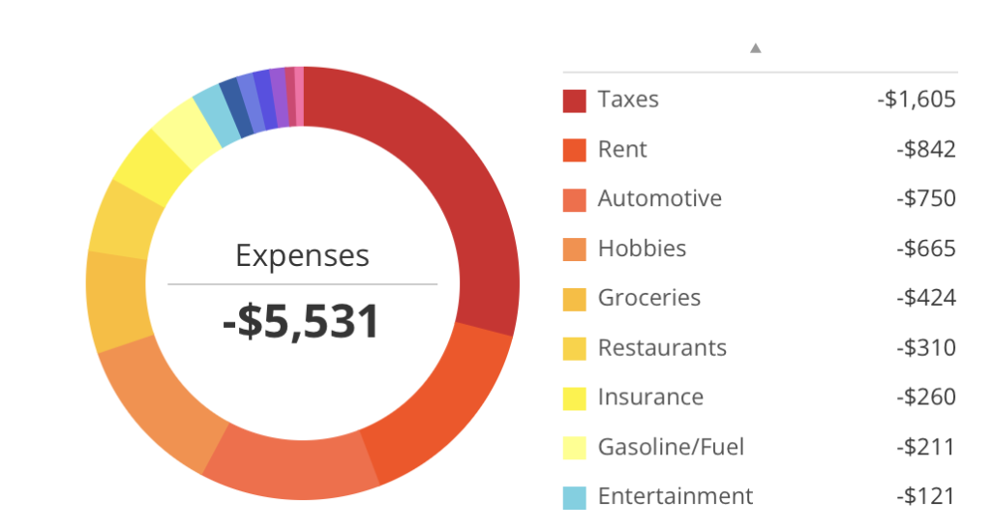
Task: Click the teal Entertainment legend swatch
Action: click(574, 498)
